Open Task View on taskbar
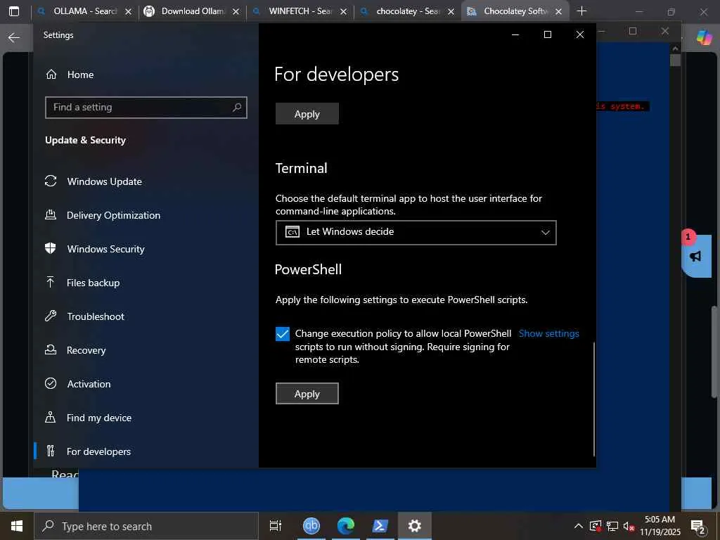This screenshot has height=540, width=720. (276, 526)
